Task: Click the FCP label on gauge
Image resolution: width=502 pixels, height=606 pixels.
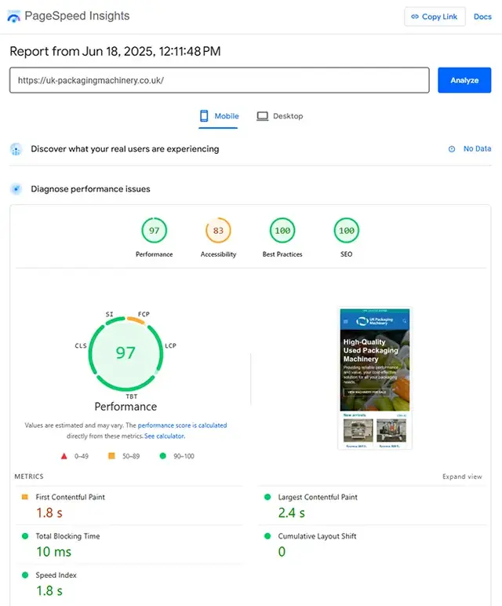Action: coord(144,314)
